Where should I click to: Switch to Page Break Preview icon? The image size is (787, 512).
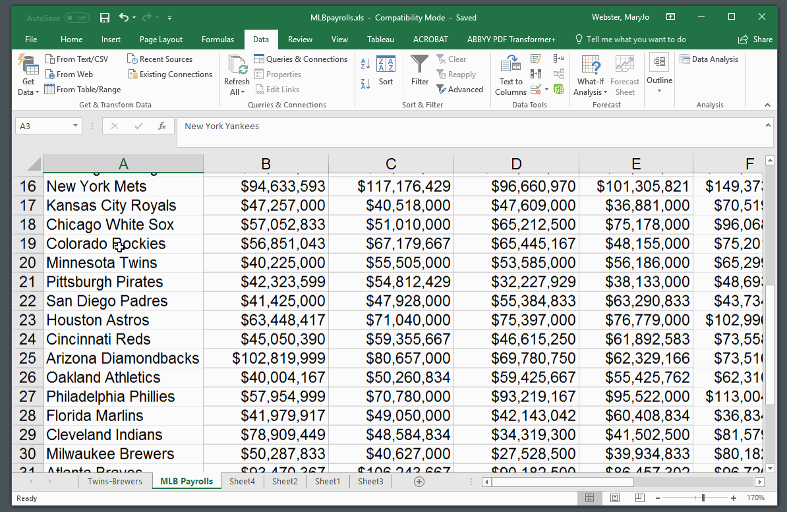click(x=639, y=498)
